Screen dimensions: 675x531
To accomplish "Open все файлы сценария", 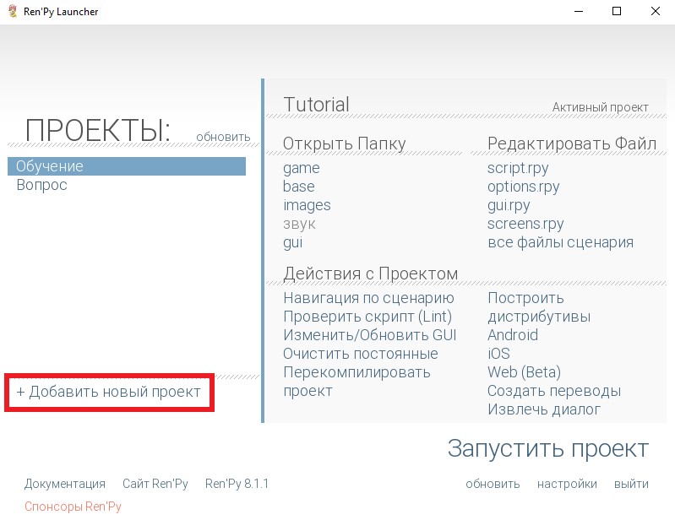I will coord(560,242).
